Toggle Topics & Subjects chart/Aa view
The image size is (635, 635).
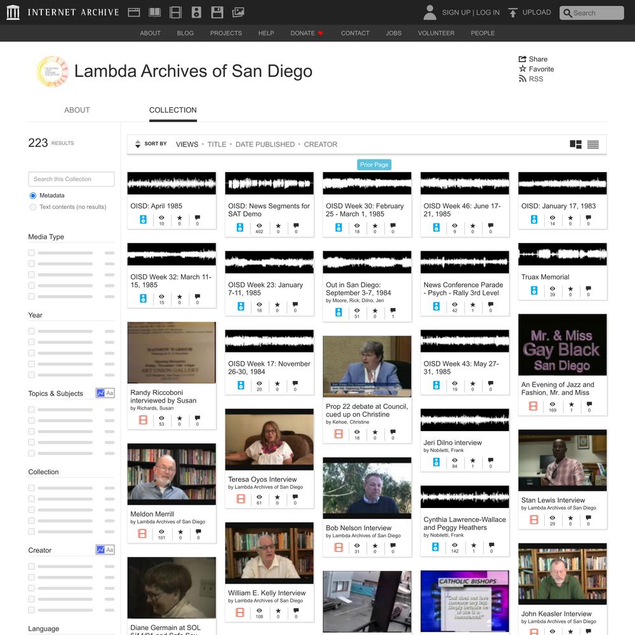[x=105, y=393]
